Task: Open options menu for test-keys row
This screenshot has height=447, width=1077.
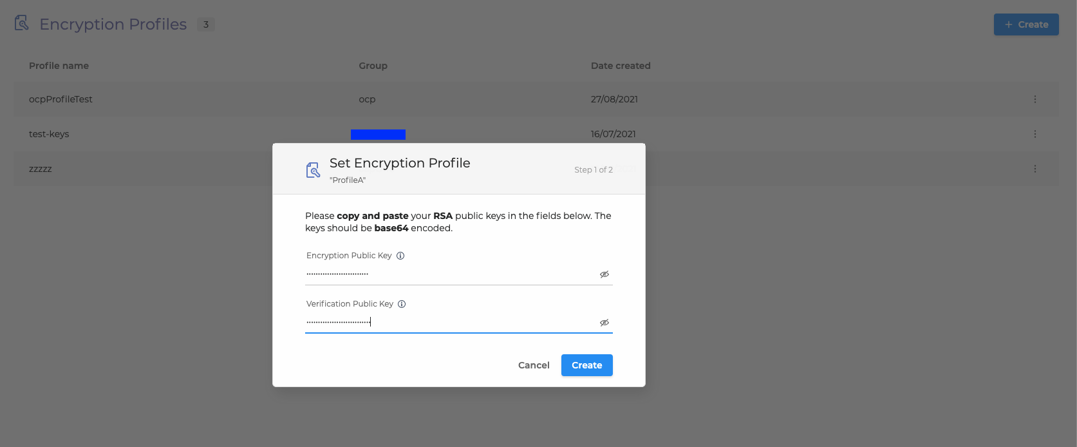Action: click(x=1035, y=134)
